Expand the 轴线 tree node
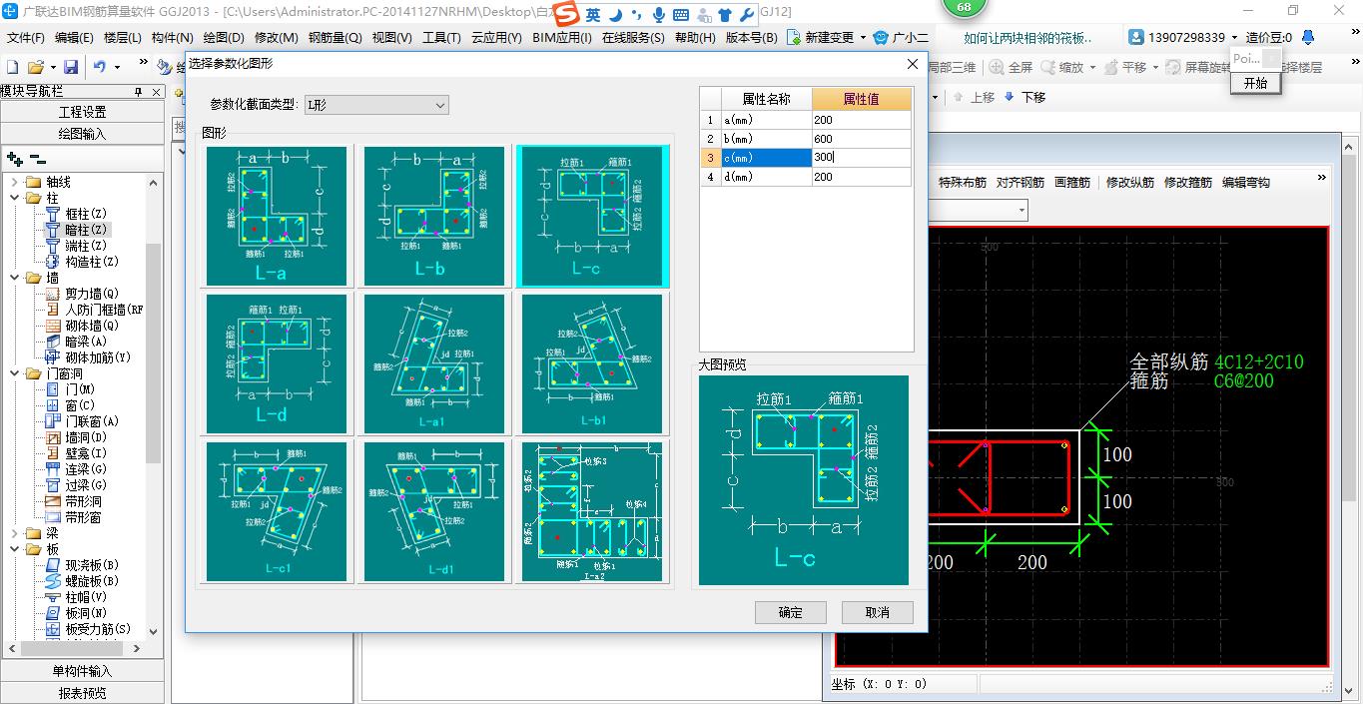 15,182
